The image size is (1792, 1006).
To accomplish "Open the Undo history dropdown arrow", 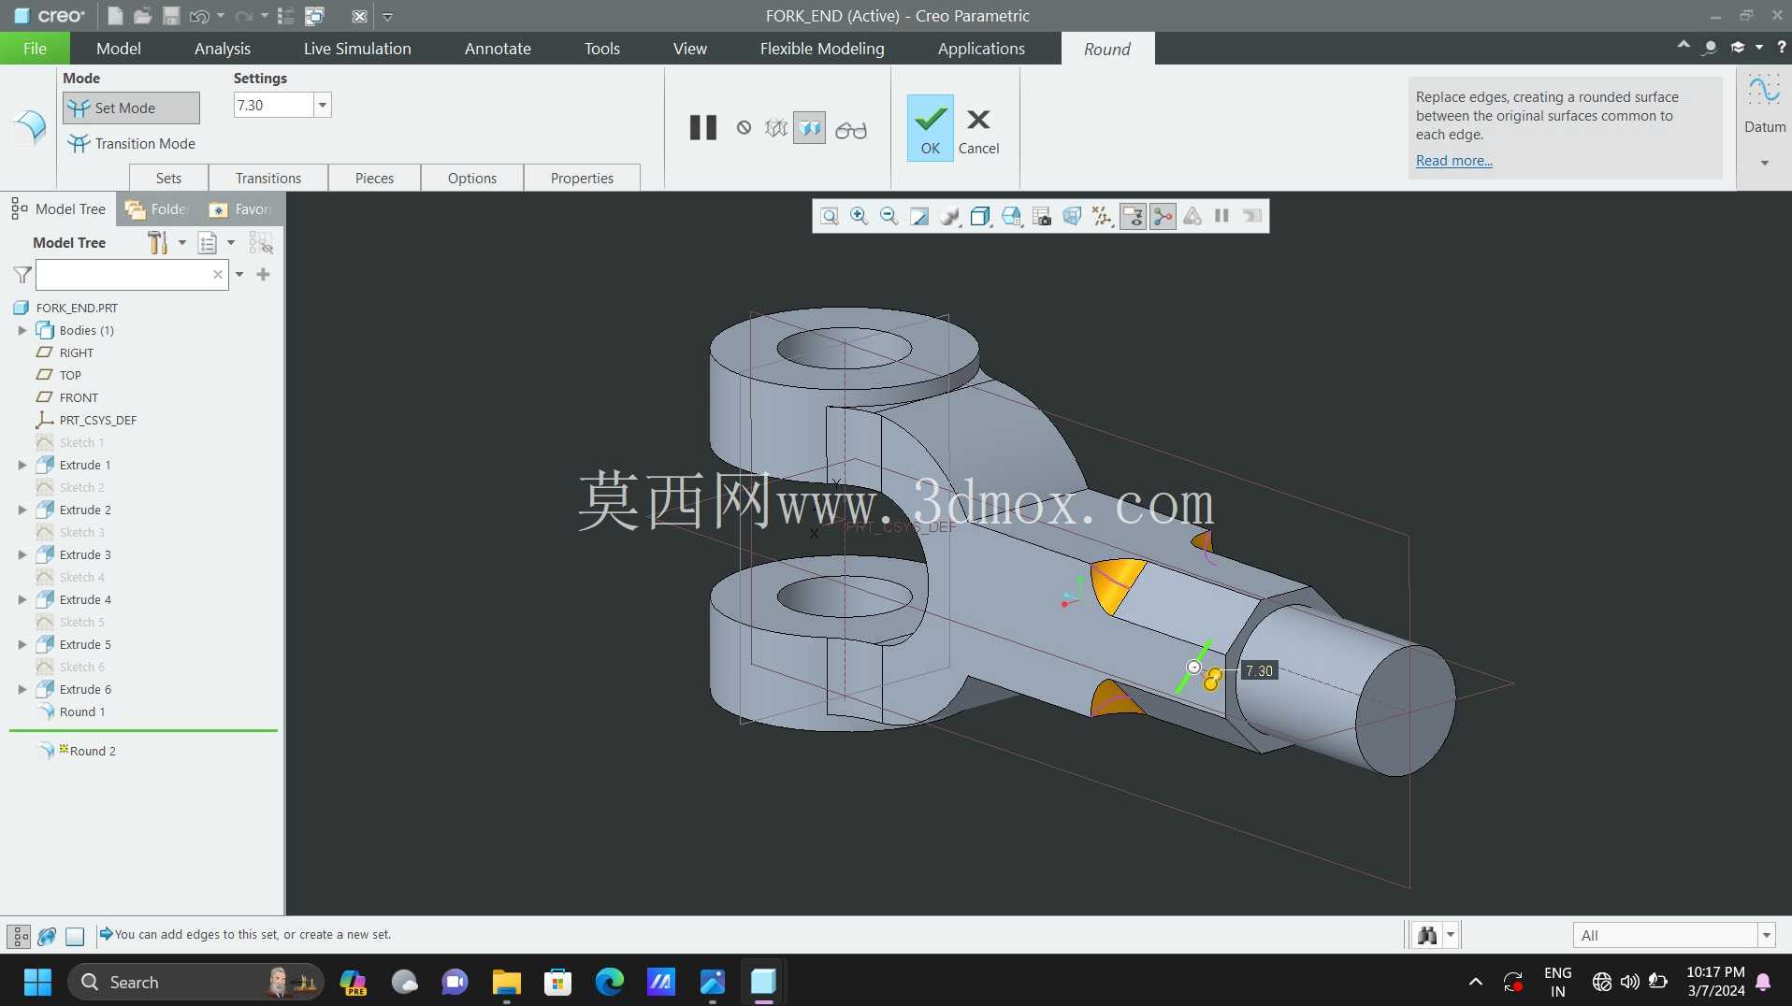I will coord(221,16).
